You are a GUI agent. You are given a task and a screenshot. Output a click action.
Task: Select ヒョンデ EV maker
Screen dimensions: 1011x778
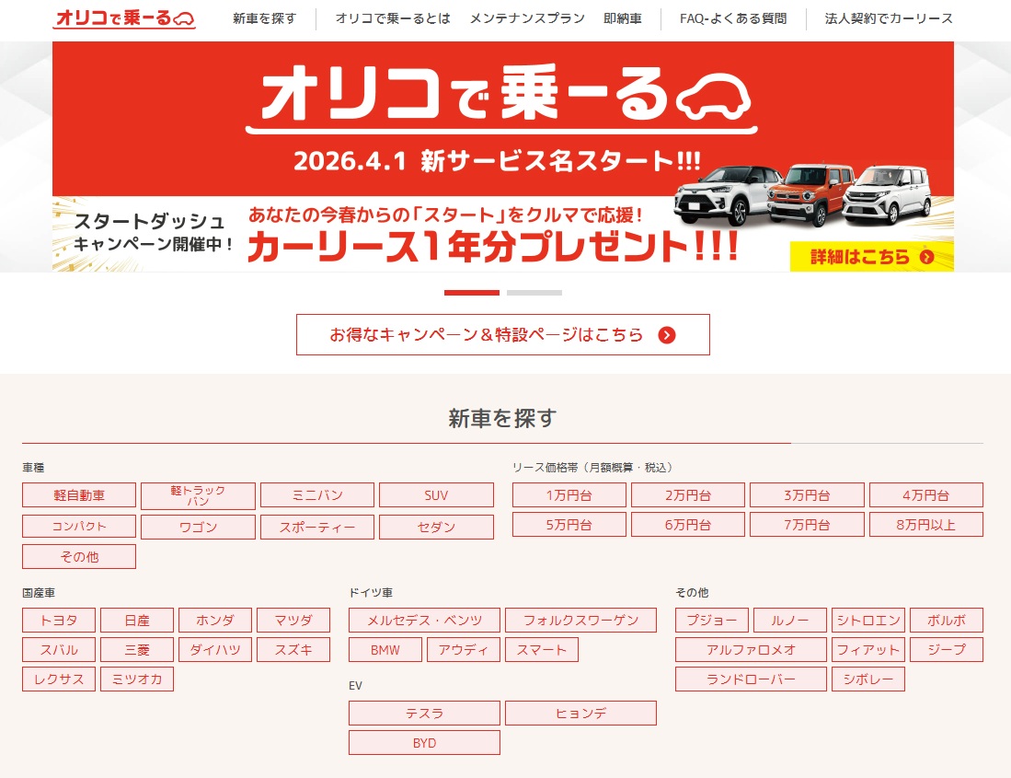click(x=581, y=714)
